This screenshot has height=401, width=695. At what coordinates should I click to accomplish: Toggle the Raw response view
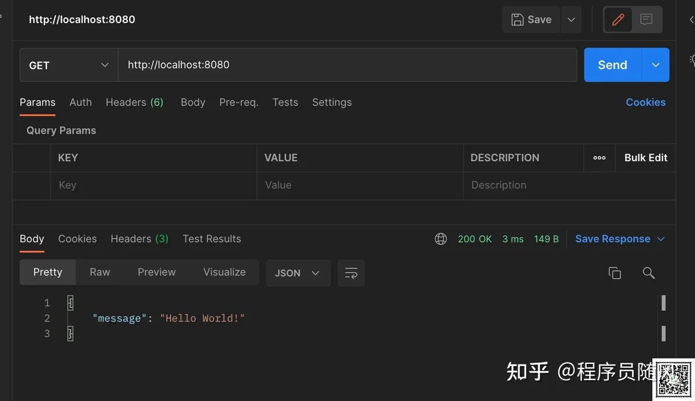[100, 272]
